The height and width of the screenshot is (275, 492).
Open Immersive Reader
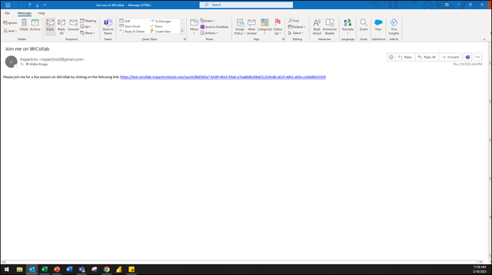(330, 24)
